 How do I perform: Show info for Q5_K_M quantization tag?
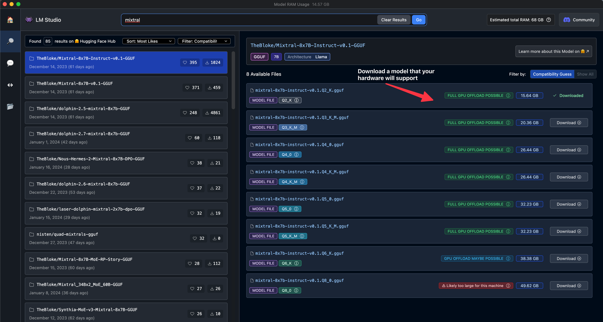[302, 236]
